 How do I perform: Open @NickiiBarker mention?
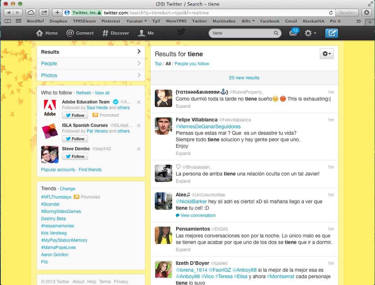point(191,202)
